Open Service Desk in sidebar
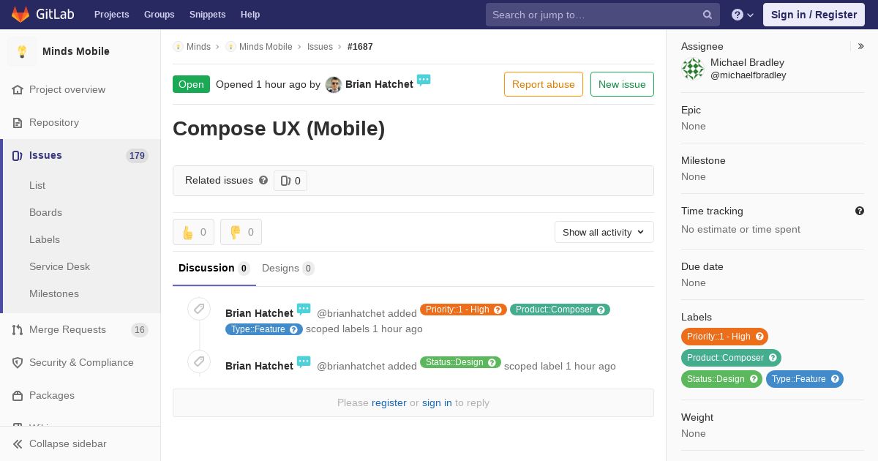 59,266
